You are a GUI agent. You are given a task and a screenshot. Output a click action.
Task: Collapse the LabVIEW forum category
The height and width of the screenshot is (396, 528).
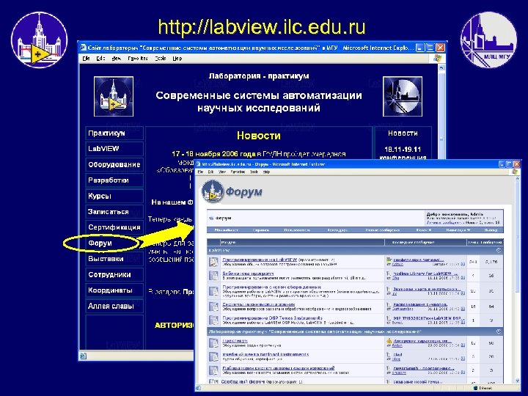pyautogui.click(x=499, y=250)
